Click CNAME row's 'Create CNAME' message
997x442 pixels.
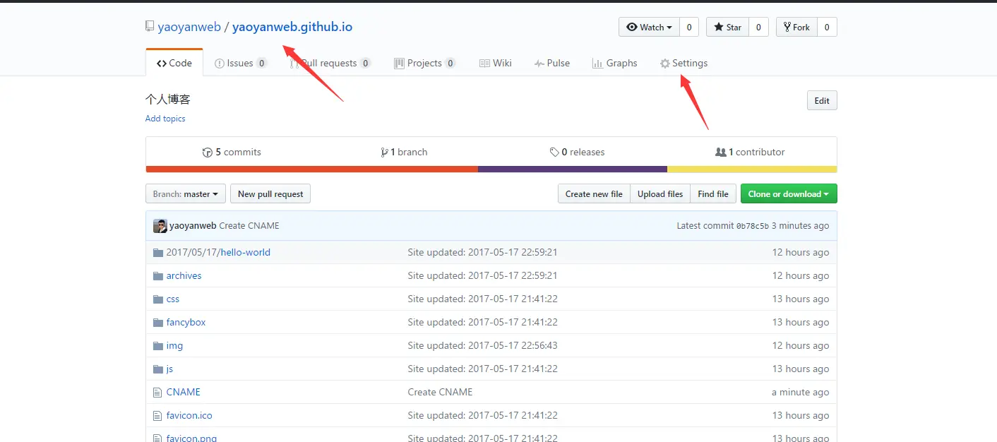click(x=440, y=392)
